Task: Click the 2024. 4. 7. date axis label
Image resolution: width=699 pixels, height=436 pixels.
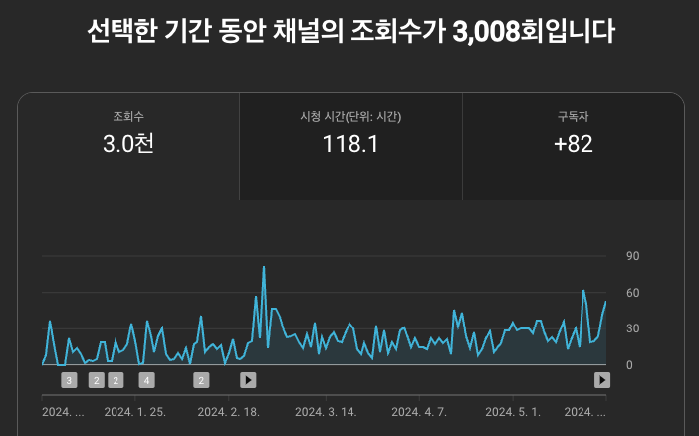Action: (419, 412)
